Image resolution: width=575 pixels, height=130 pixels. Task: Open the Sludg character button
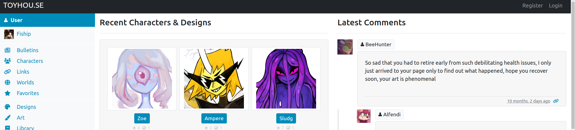[286, 118]
